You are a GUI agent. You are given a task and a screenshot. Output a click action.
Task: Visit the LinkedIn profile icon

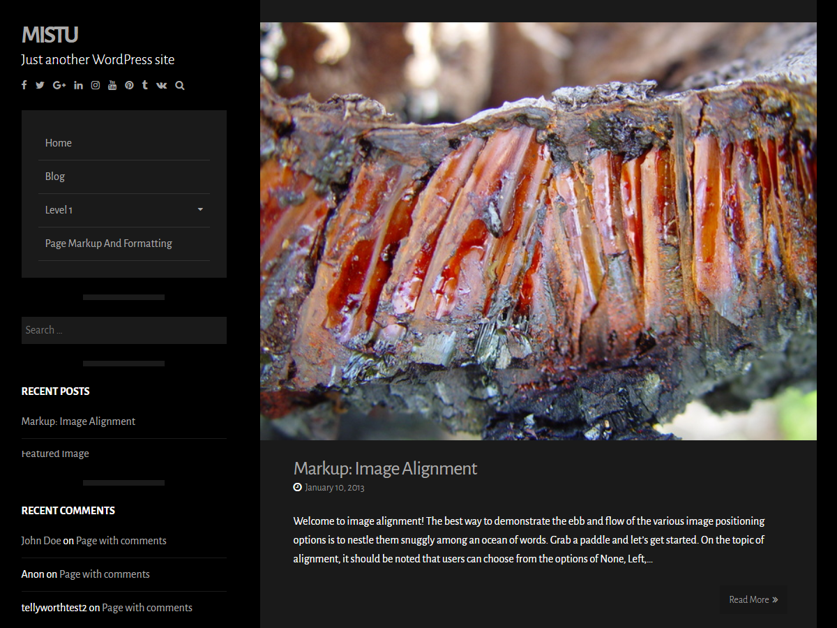coord(78,85)
